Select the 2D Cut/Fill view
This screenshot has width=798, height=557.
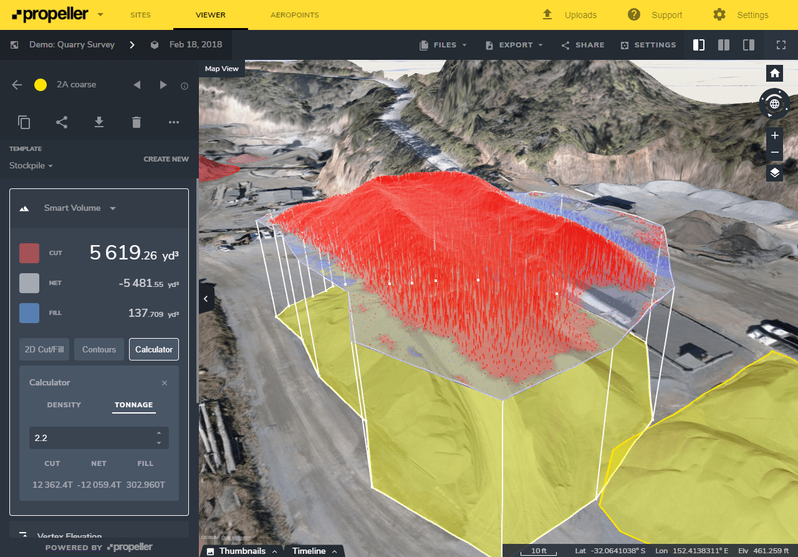click(44, 349)
